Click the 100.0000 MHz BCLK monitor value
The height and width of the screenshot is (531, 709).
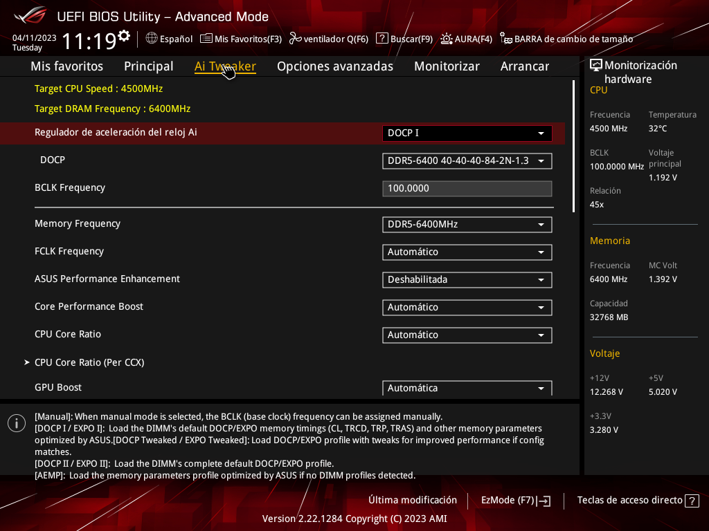[617, 167]
